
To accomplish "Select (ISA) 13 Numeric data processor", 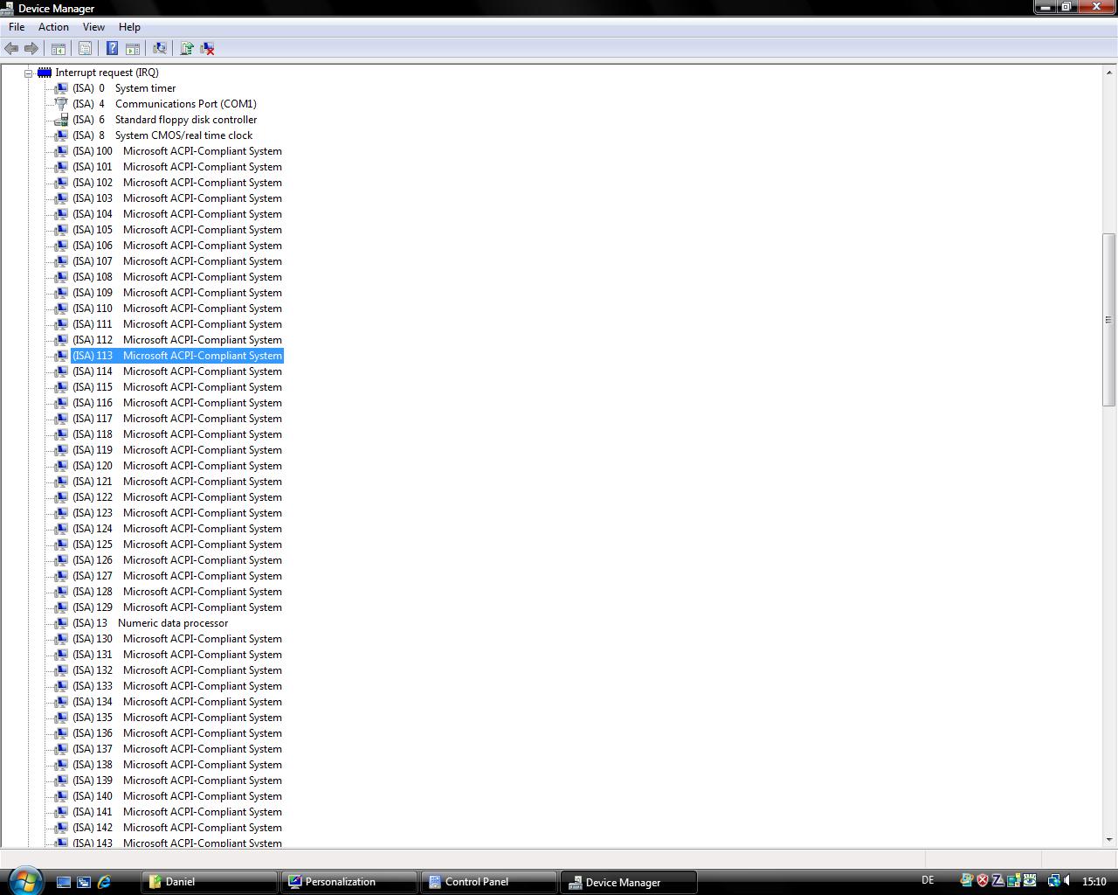I will [150, 623].
